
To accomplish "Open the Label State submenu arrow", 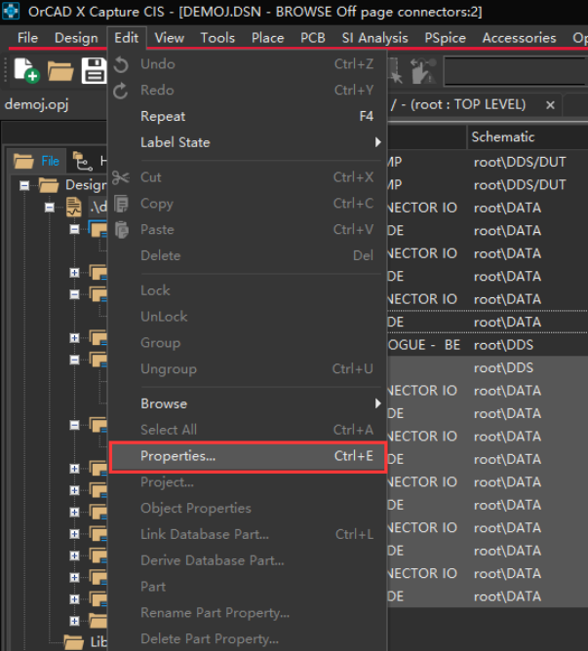I will [x=377, y=142].
